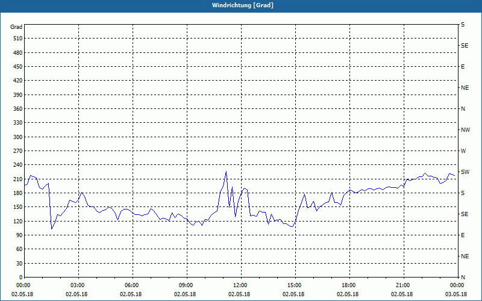Select the W compass label on right axis
Screen dimensions: 482x301
[463, 151]
